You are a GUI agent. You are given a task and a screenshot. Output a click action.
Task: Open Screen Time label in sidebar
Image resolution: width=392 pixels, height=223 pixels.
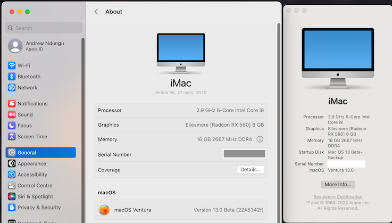coord(32,136)
